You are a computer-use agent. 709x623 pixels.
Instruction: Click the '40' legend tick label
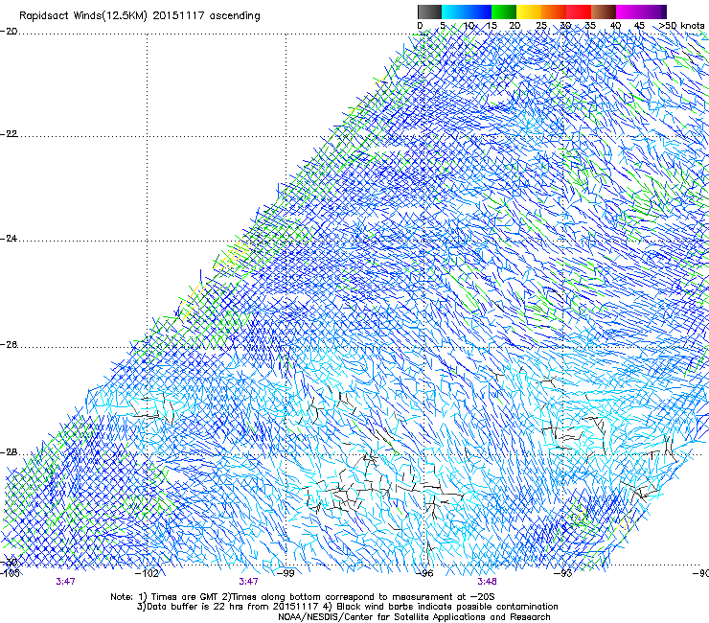pos(615,26)
